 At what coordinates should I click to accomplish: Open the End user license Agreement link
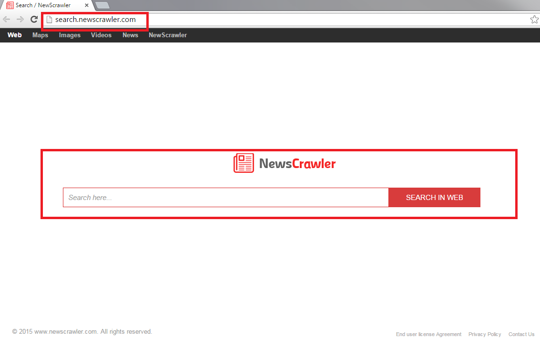point(428,334)
